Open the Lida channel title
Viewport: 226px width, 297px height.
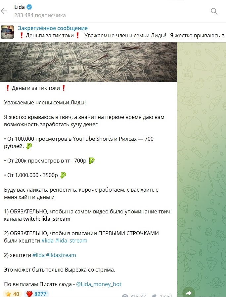coord(20,7)
